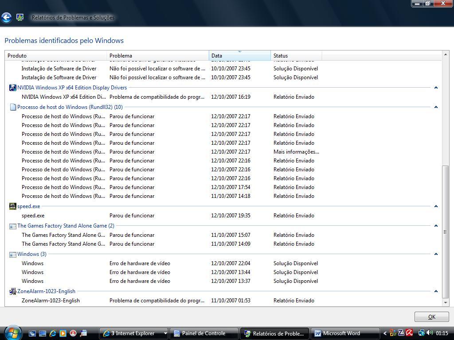Sort by the Produto column header
The height and width of the screenshot is (340, 454).
[55, 55]
